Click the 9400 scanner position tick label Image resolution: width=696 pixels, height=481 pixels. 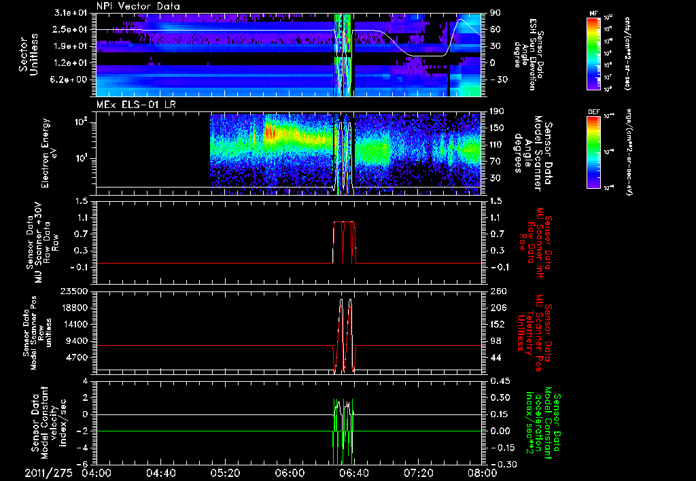click(76, 341)
